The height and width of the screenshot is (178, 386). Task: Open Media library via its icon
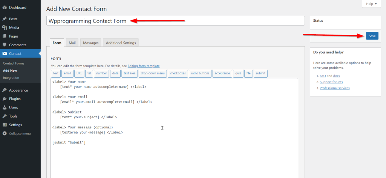point(5,27)
